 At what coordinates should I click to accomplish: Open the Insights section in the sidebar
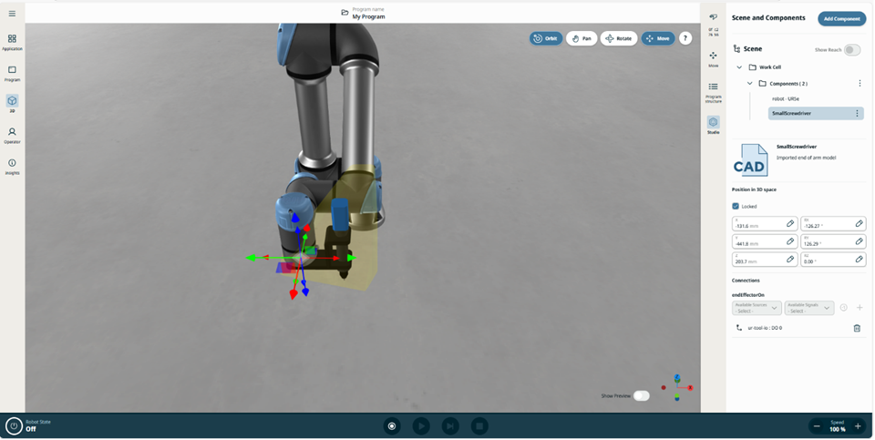[x=12, y=166]
